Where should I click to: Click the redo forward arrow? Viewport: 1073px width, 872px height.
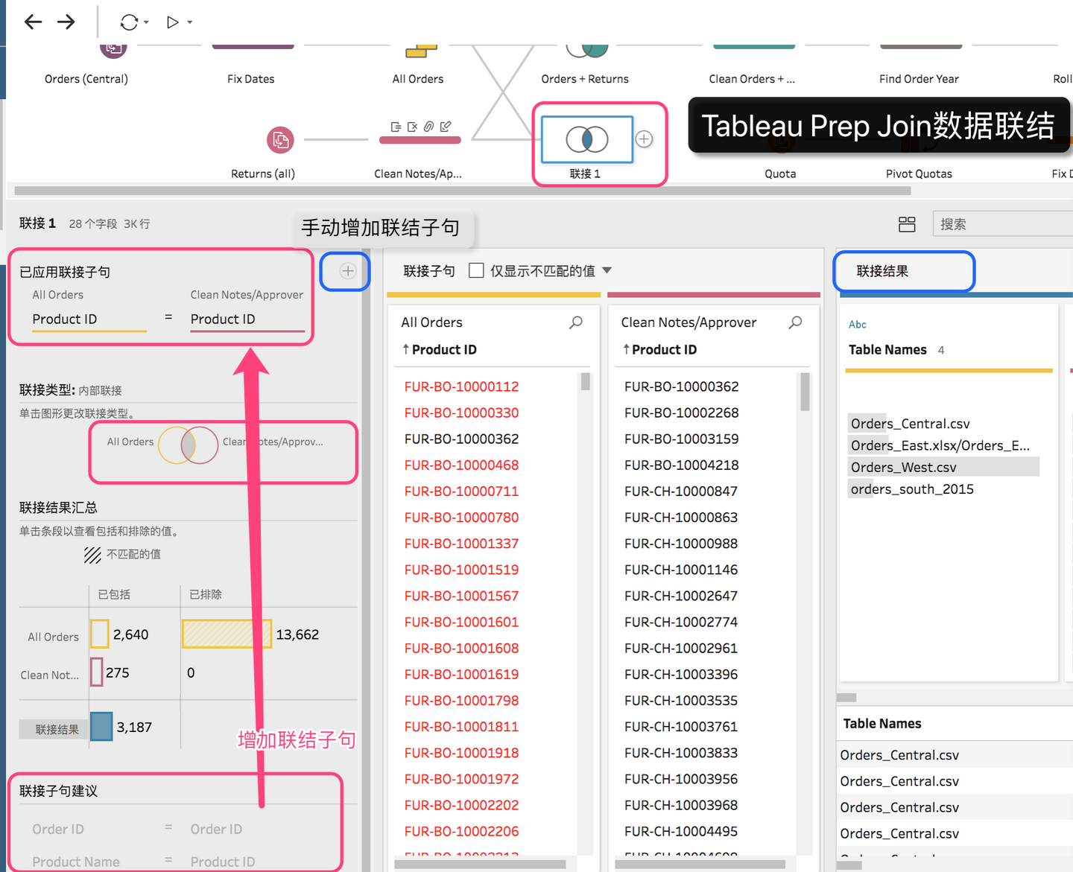point(66,22)
